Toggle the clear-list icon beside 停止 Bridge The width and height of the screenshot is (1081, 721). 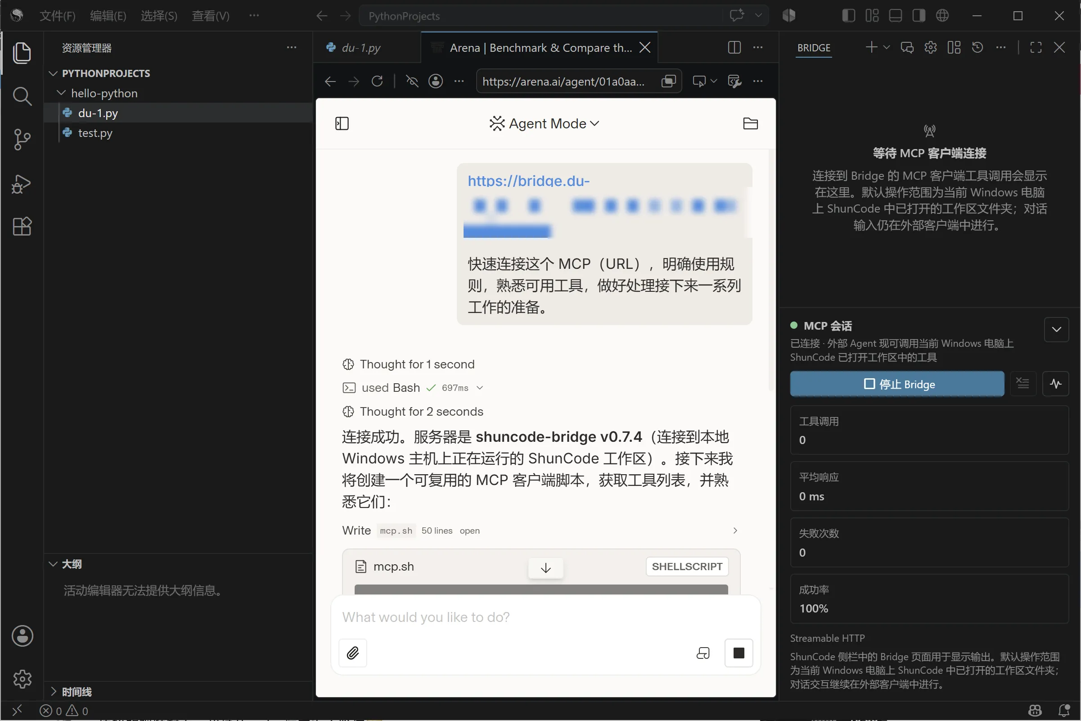point(1022,384)
